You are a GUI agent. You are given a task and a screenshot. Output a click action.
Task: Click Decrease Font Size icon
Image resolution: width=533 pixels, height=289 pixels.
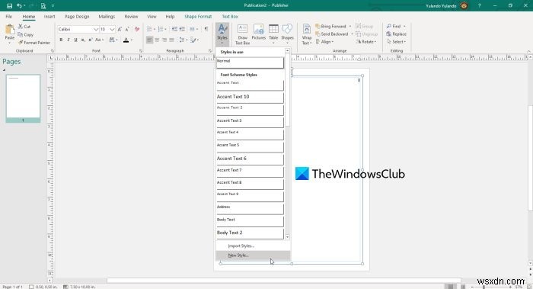[127, 30]
